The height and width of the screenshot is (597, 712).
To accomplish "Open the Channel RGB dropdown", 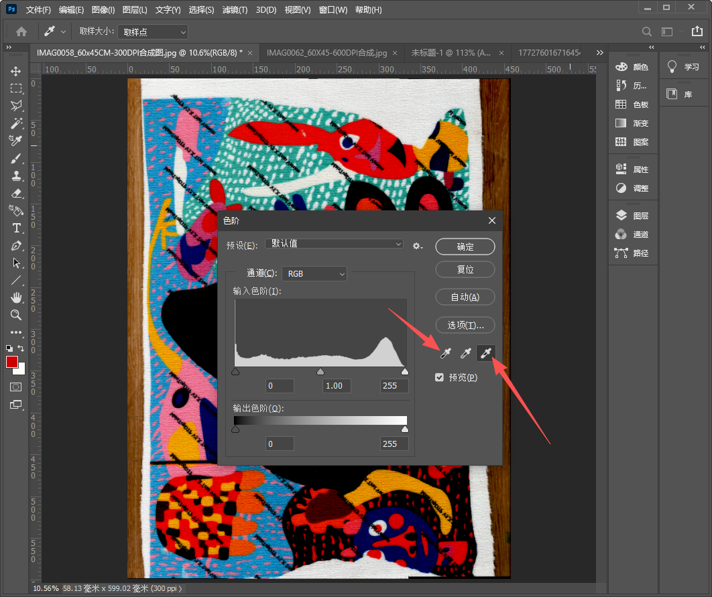I will pyautogui.click(x=314, y=273).
